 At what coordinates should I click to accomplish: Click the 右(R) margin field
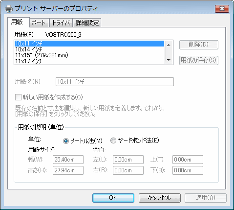(128, 170)
